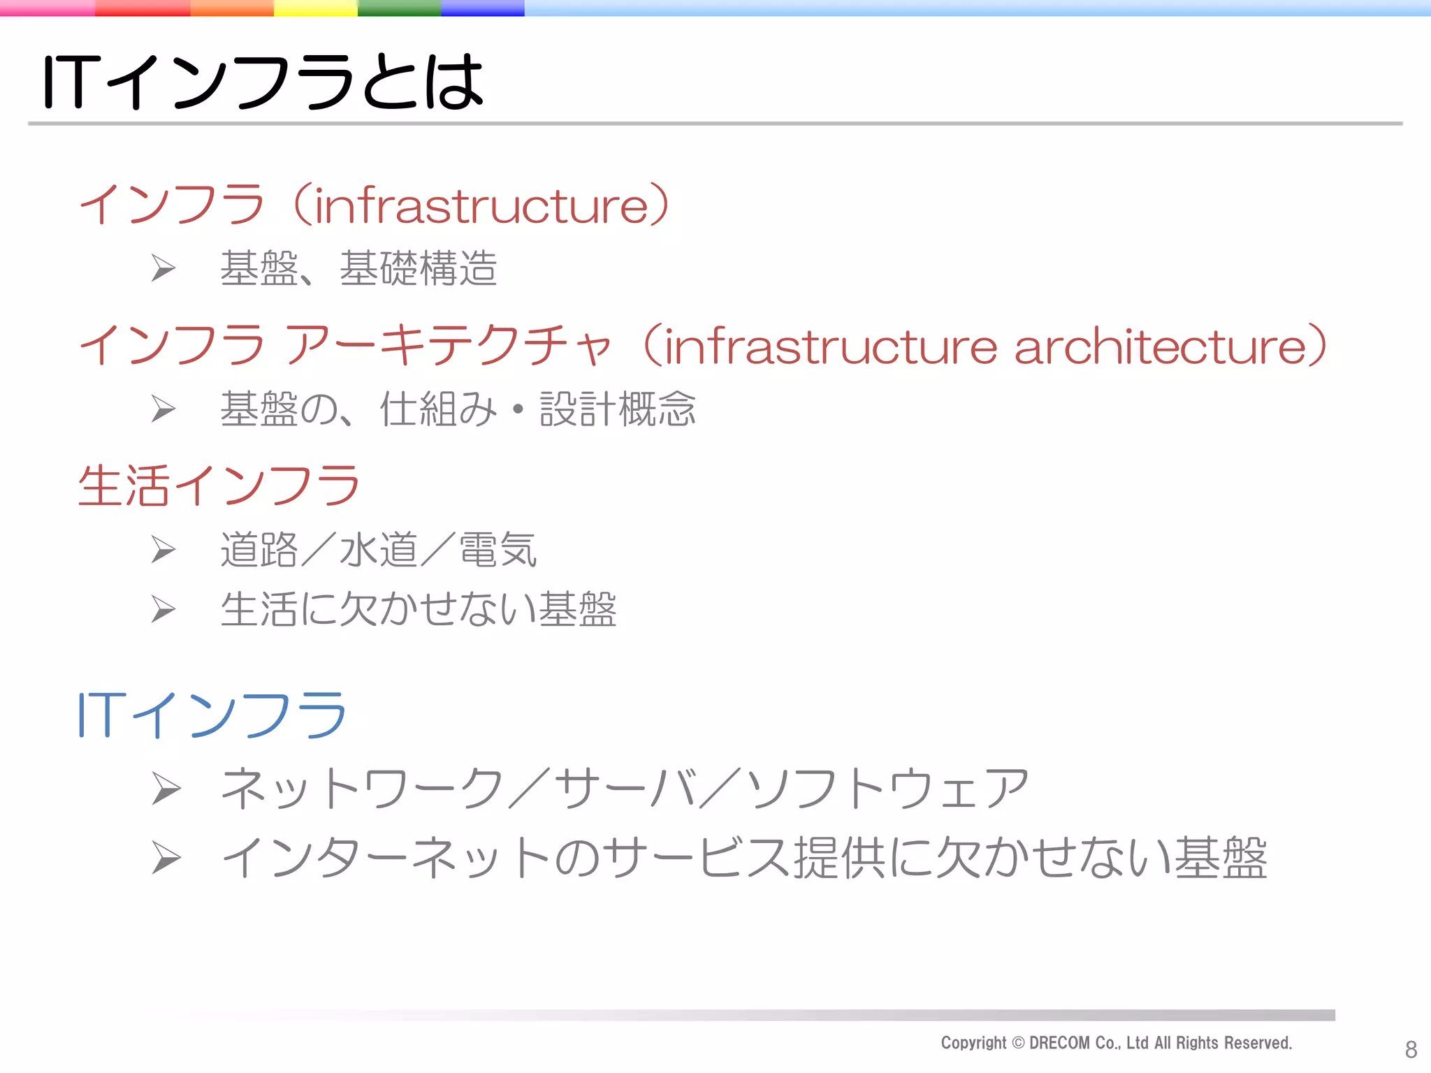Viewport: 1431px width, 1073px height.
Task: Click the bullet 基盤の、仕組み・設計概念
Action: tap(458, 409)
